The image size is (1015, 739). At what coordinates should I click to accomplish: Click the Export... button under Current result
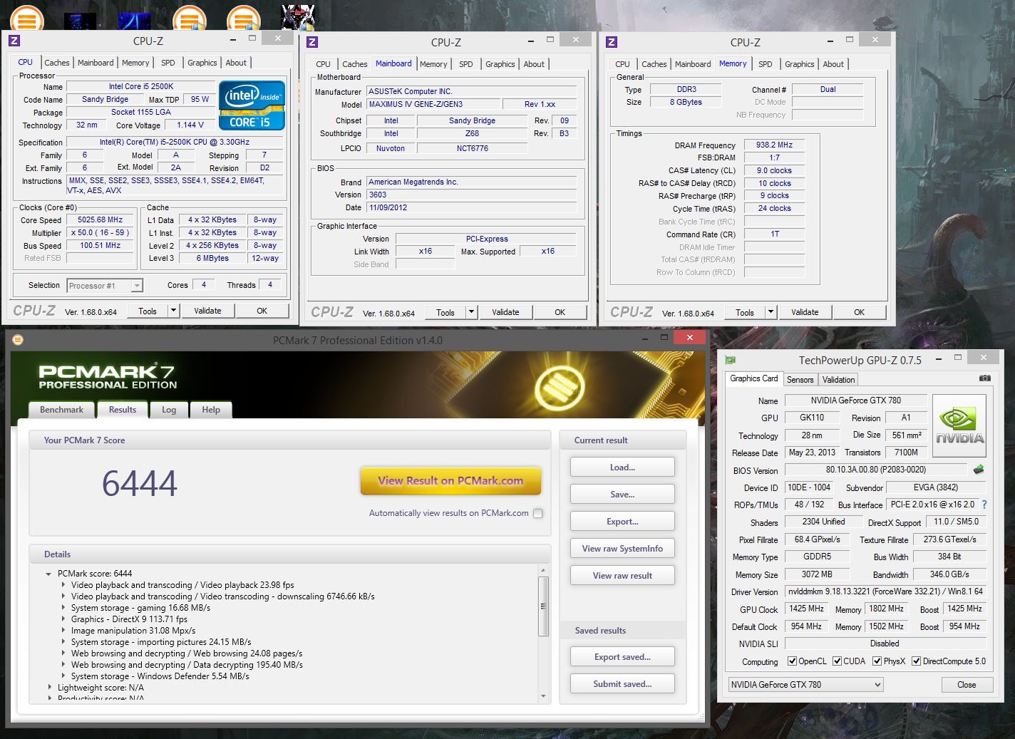622,522
